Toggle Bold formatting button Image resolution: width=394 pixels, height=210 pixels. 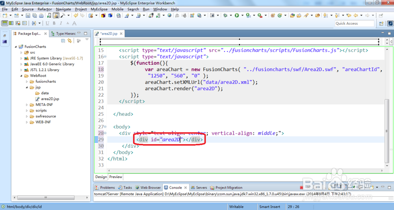[54, 23]
